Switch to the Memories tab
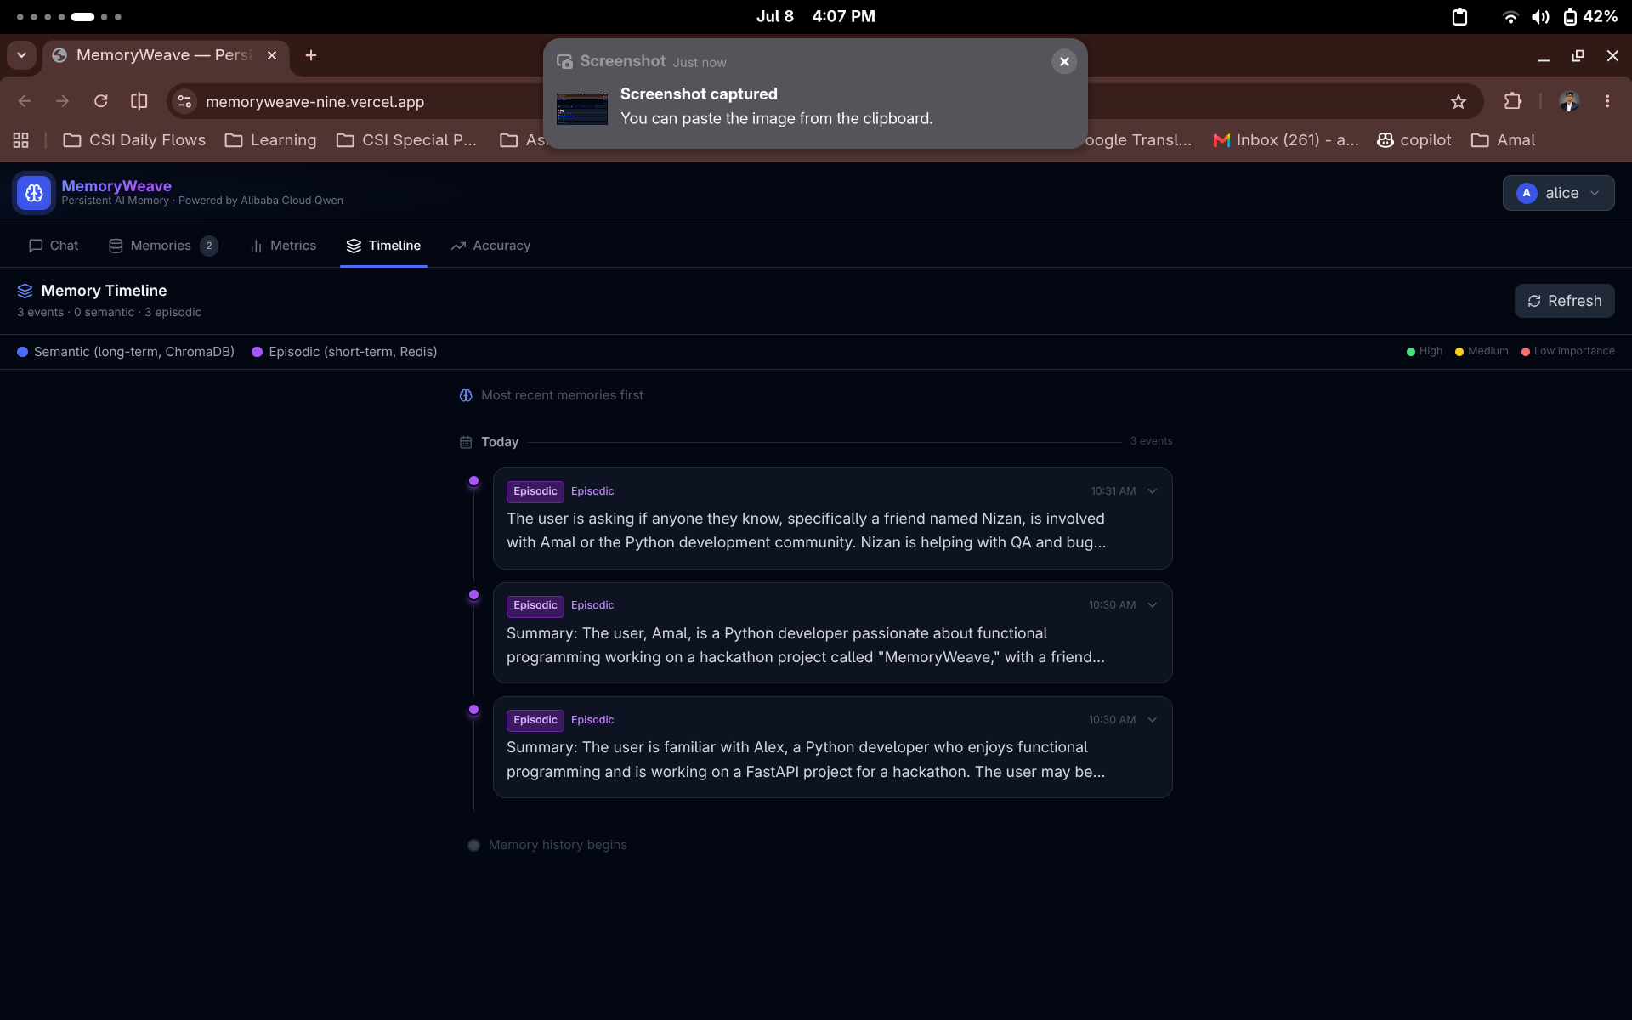Screen dimensions: 1632x1020 163,246
